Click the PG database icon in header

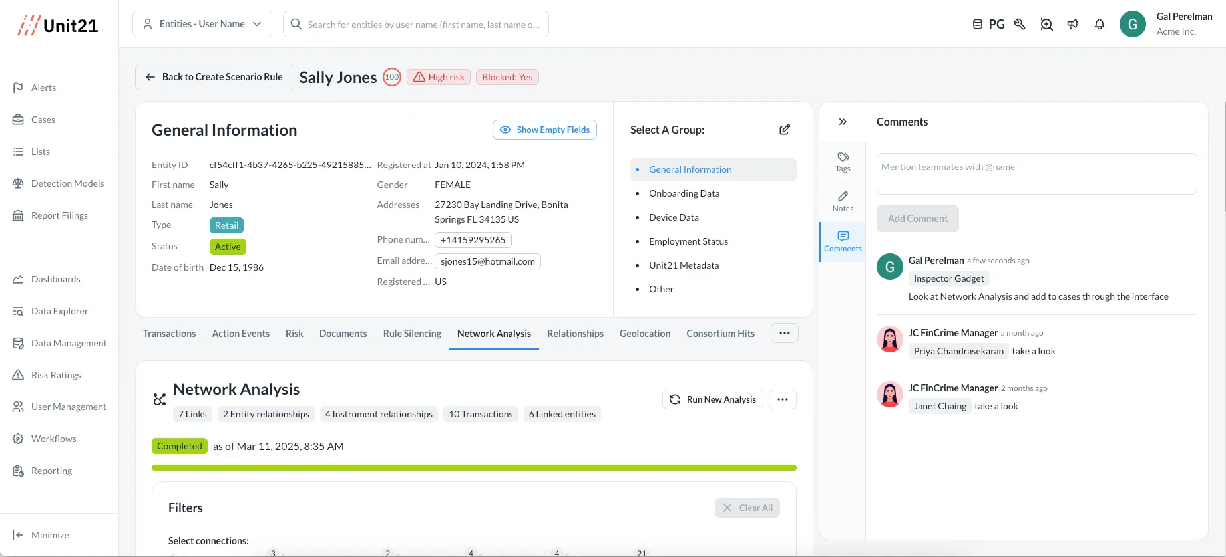pos(978,24)
